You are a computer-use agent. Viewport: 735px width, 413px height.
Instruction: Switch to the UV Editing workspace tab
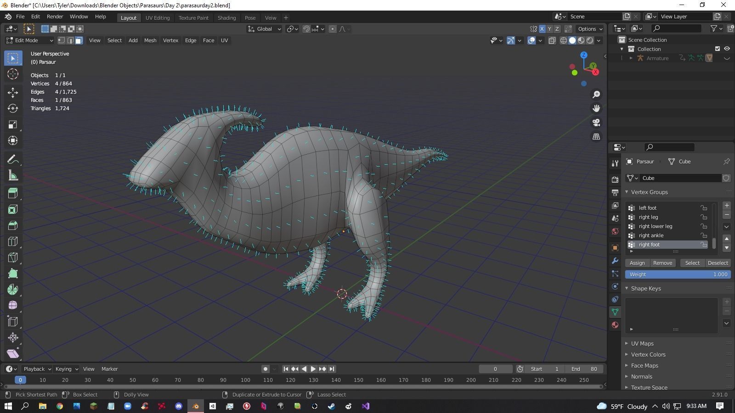pos(158,17)
